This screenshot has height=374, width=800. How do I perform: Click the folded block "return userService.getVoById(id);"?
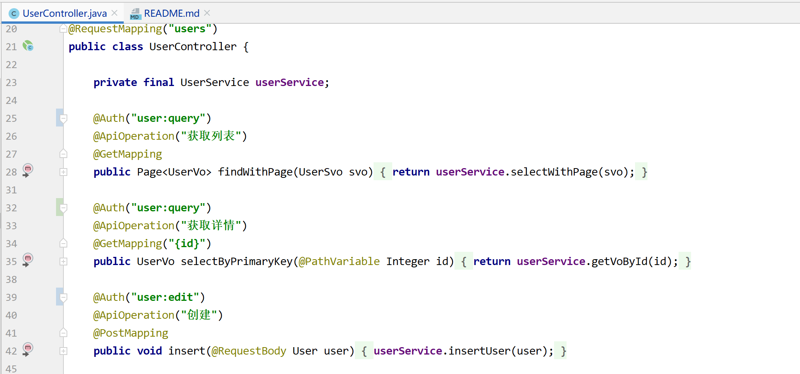point(573,261)
